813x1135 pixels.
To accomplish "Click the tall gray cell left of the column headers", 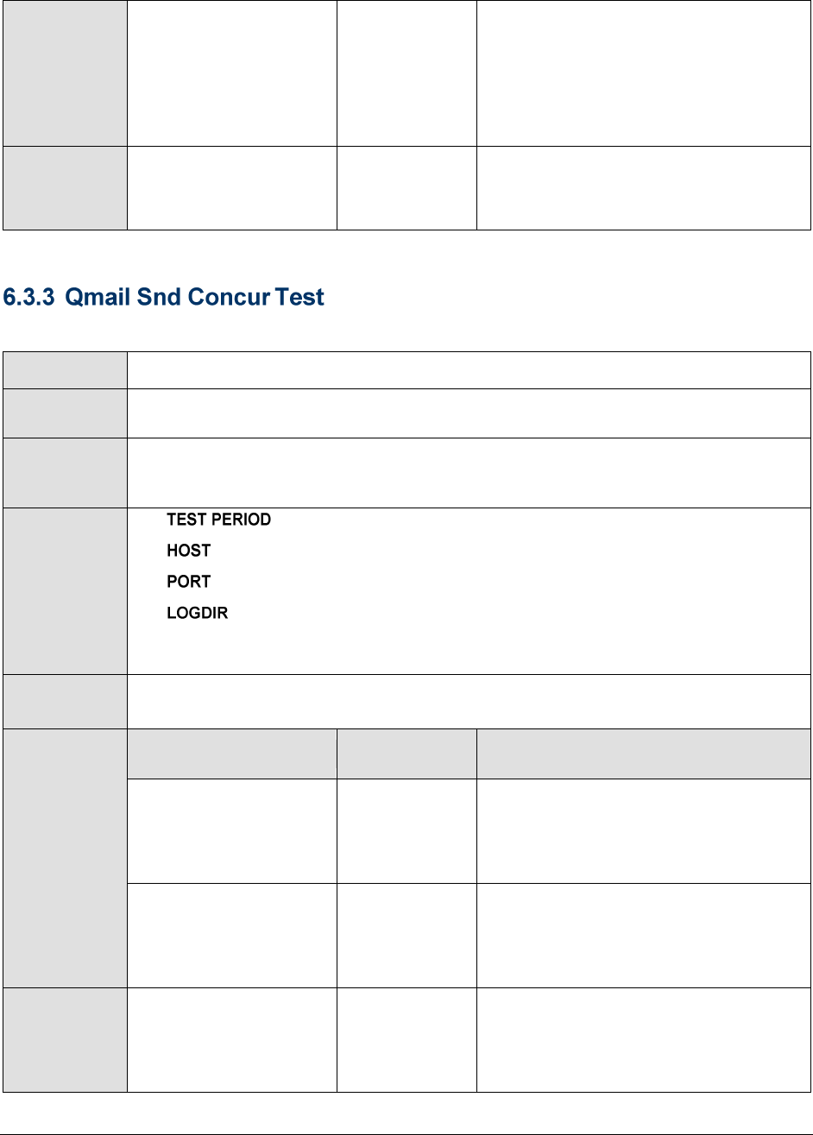I will click(65, 857).
